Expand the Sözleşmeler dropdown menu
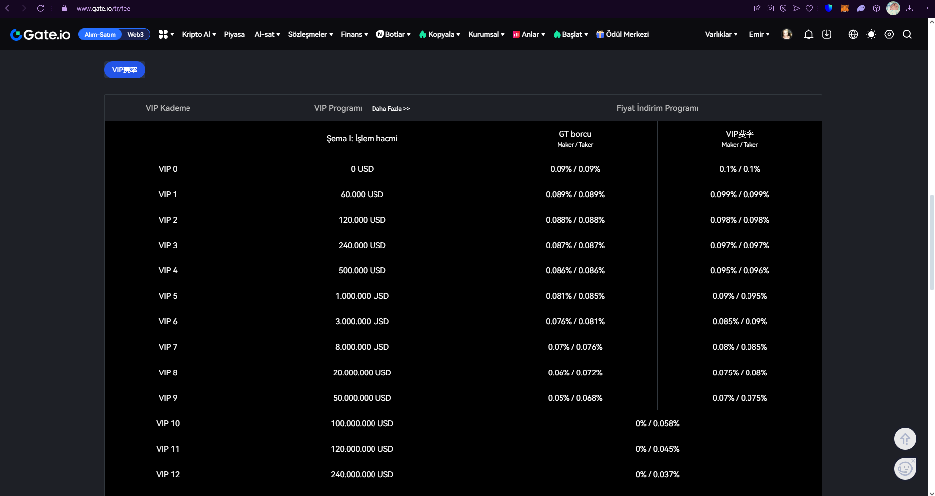The image size is (935, 496). [x=310, y=34]
